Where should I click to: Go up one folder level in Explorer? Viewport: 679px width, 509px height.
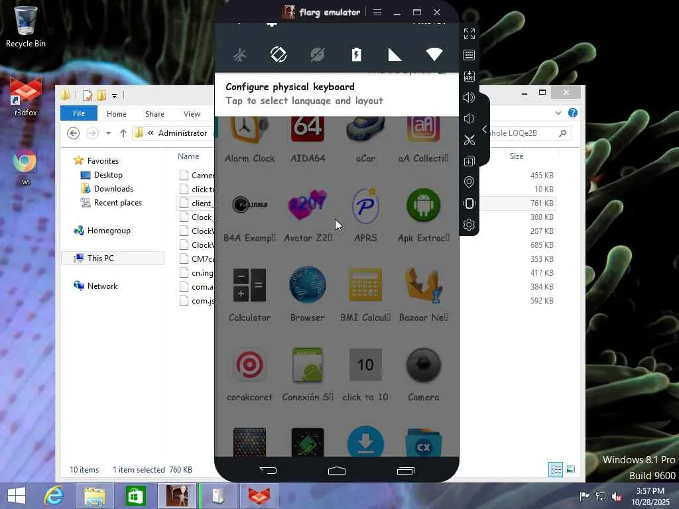click(x=123, y=133)
